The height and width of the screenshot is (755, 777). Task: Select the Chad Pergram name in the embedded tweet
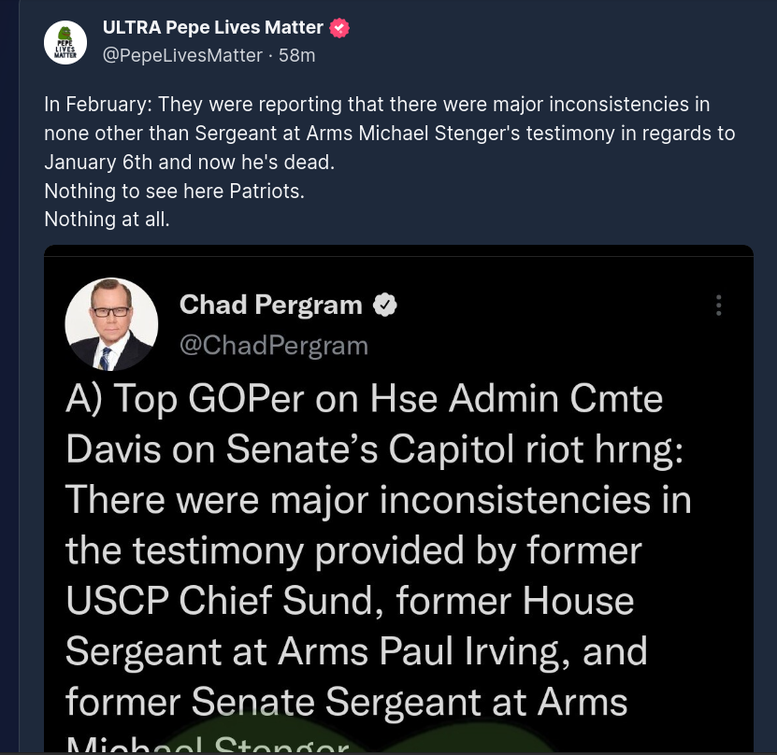(270, 305)
